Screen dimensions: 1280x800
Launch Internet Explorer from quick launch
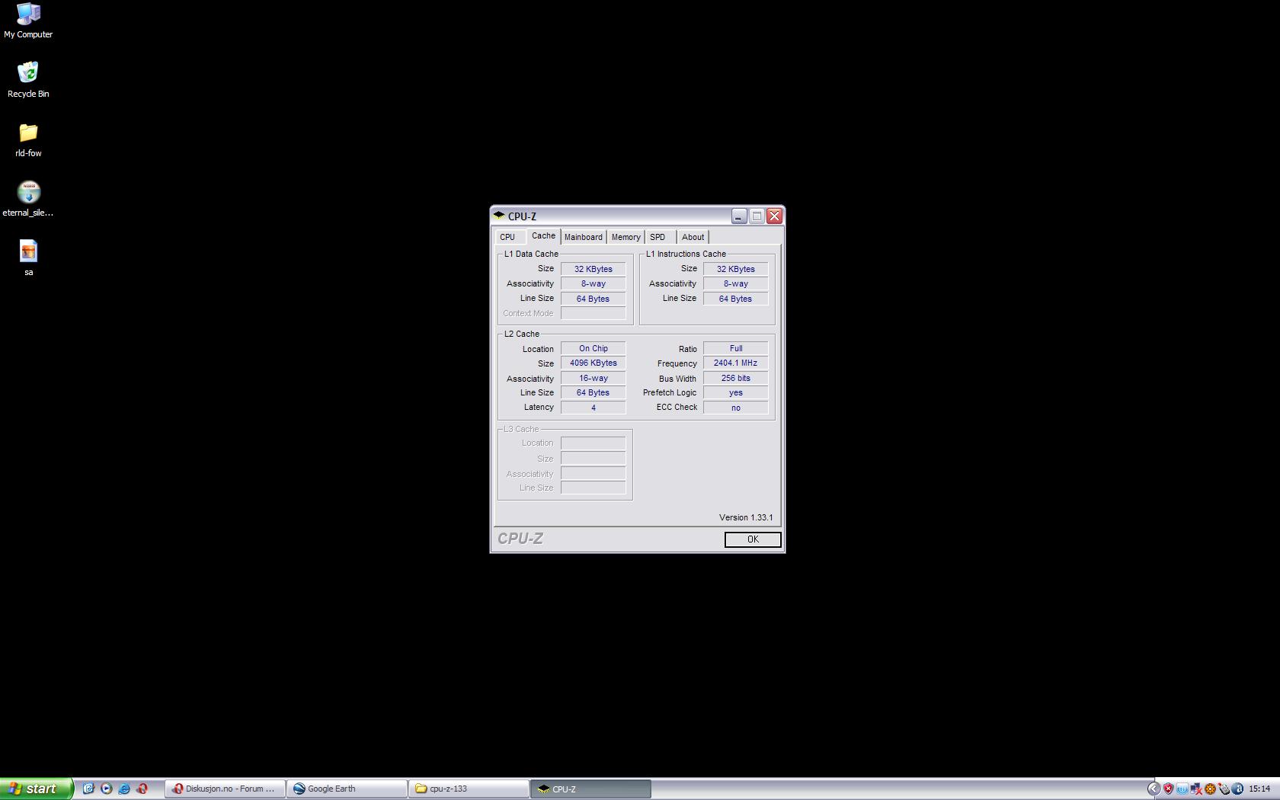[x=124, y=789]
